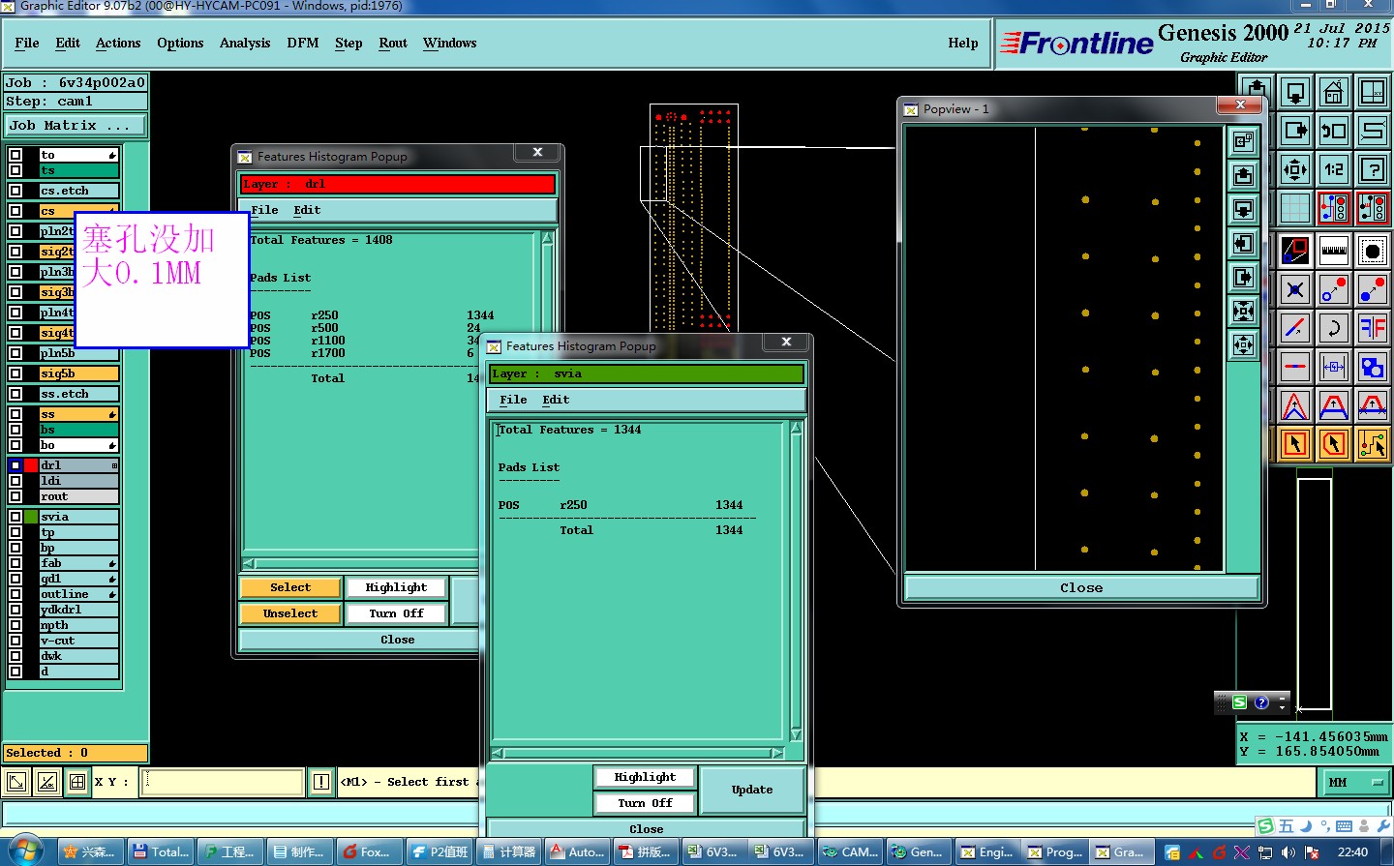The width and height of the screenshot is (1394, 866).
Task: Select the rotate arrow tool
Action: [1334, 328]
